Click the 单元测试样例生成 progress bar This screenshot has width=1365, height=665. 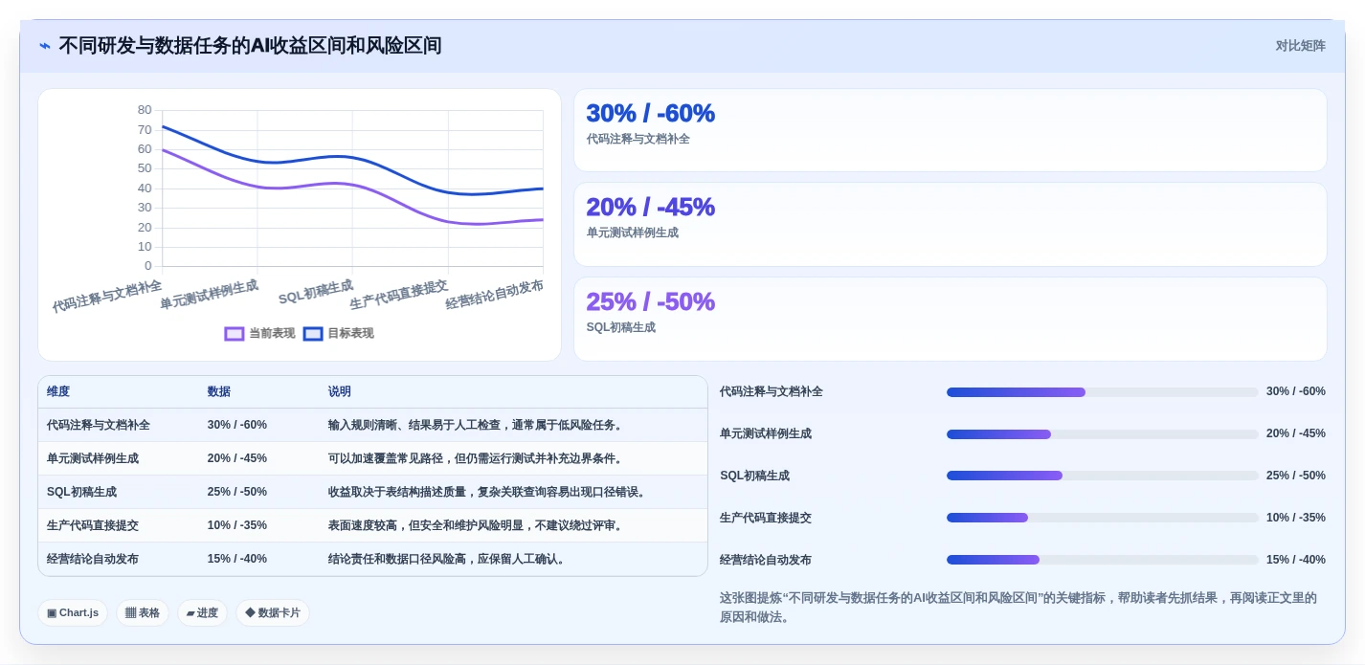[x=1102, y=434]
